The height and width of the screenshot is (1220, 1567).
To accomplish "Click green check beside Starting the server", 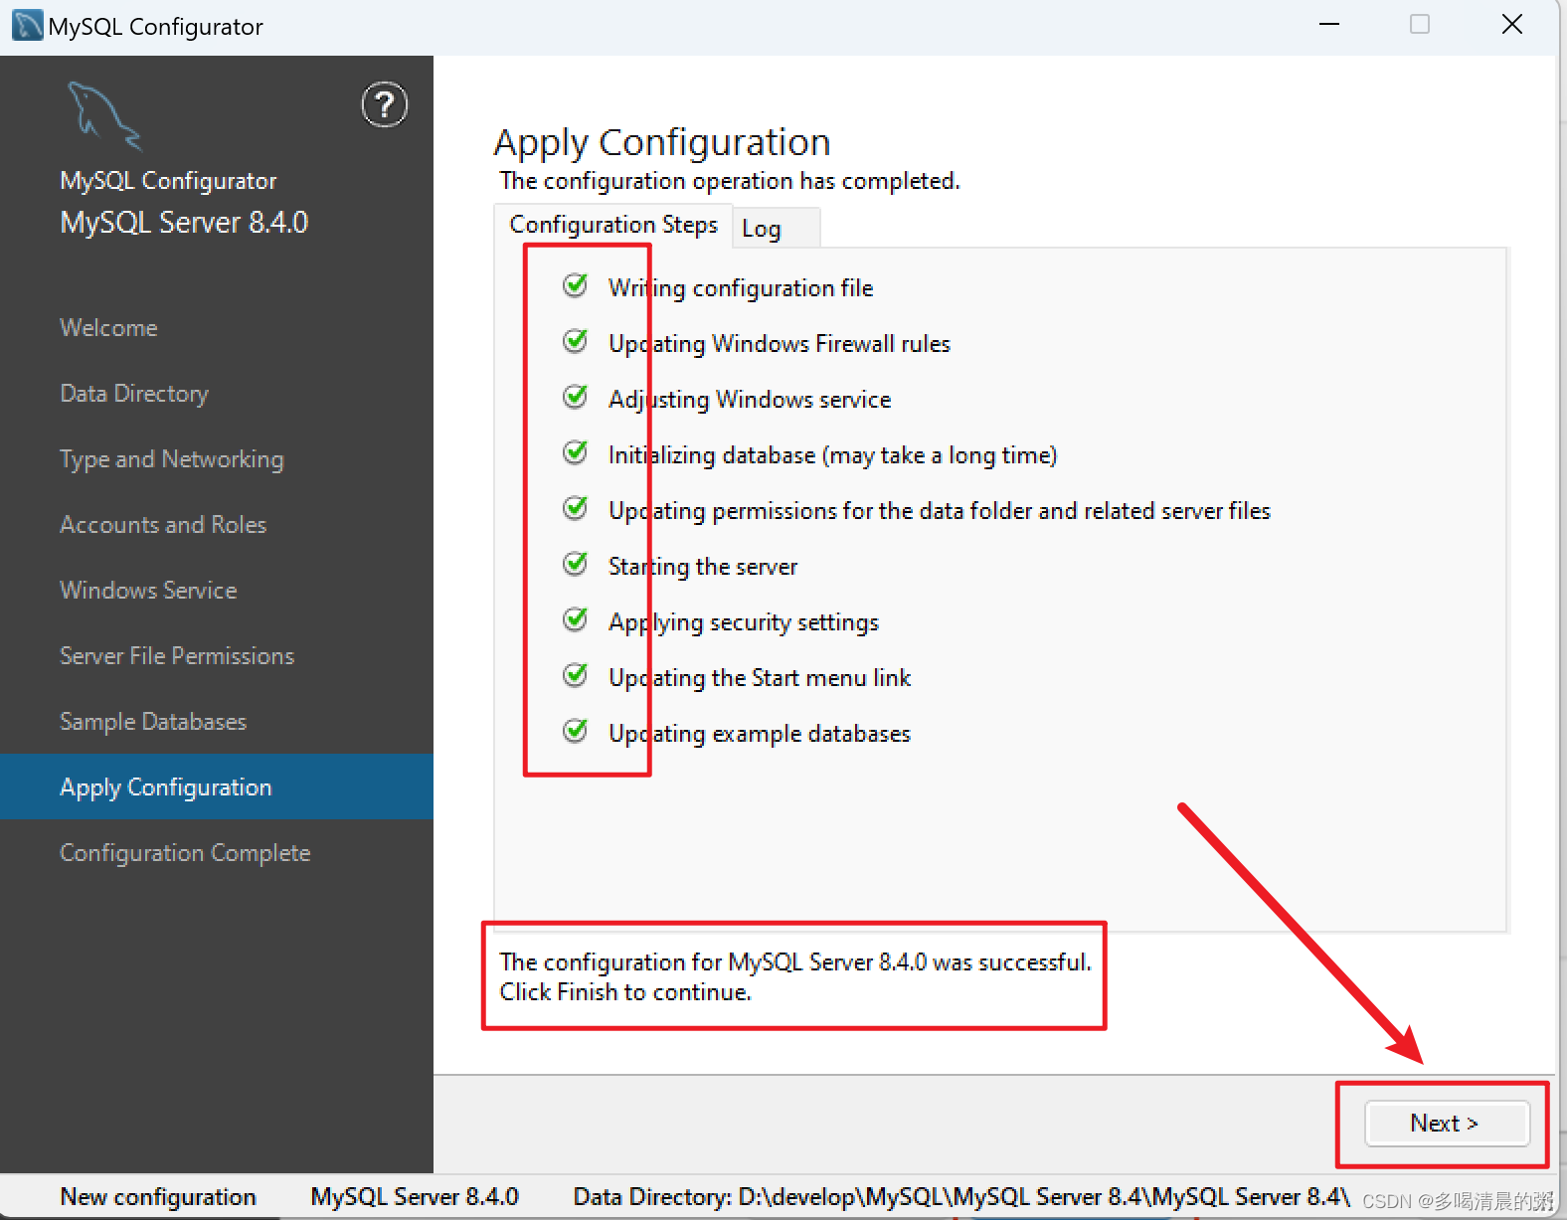I will pyautogui.click(x=575, y=565).
